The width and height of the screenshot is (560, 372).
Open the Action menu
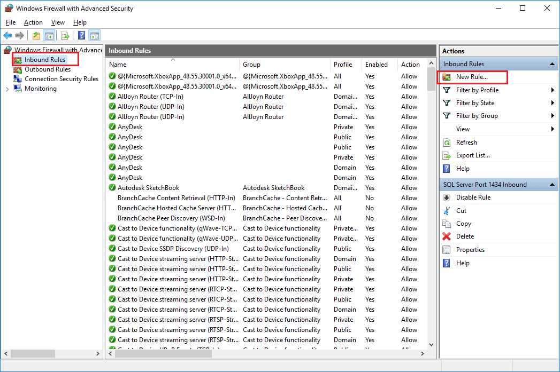tap(33, 22)
